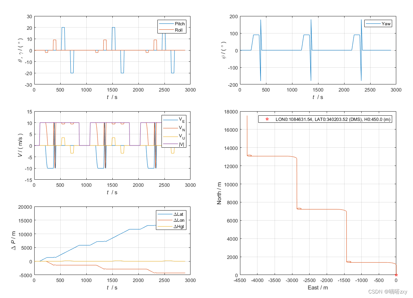Click the 'V / (m/s)' axis label
Image resolution: width=413 pixels, height=298 pixels.
click(x=20, y=145)
